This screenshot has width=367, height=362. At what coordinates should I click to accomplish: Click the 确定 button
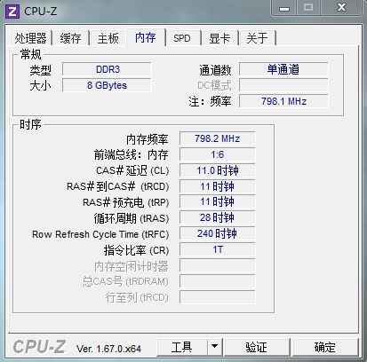pyautogui.click(x=324, y=347)
